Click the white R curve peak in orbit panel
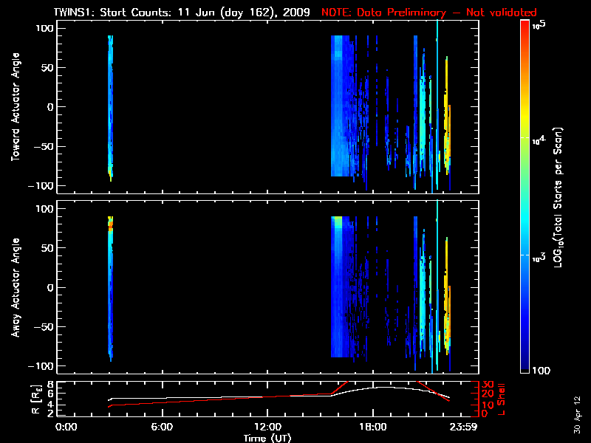The height and width of the screenshot is (443, 591). (378, 387)
